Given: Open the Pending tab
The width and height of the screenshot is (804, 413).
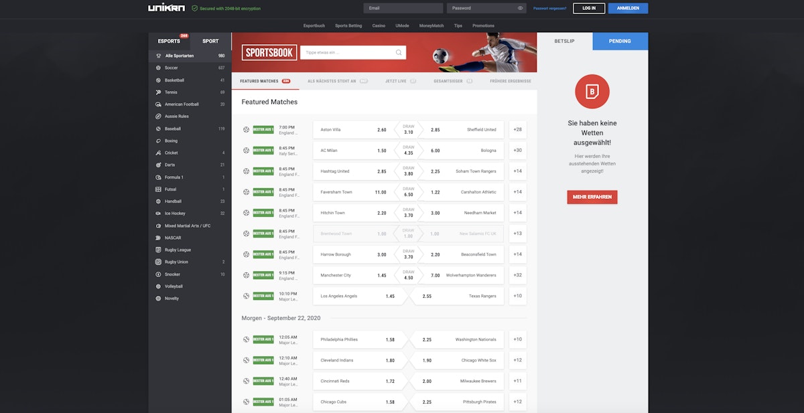Looking at the screenshot, I should tap(620, 41).
